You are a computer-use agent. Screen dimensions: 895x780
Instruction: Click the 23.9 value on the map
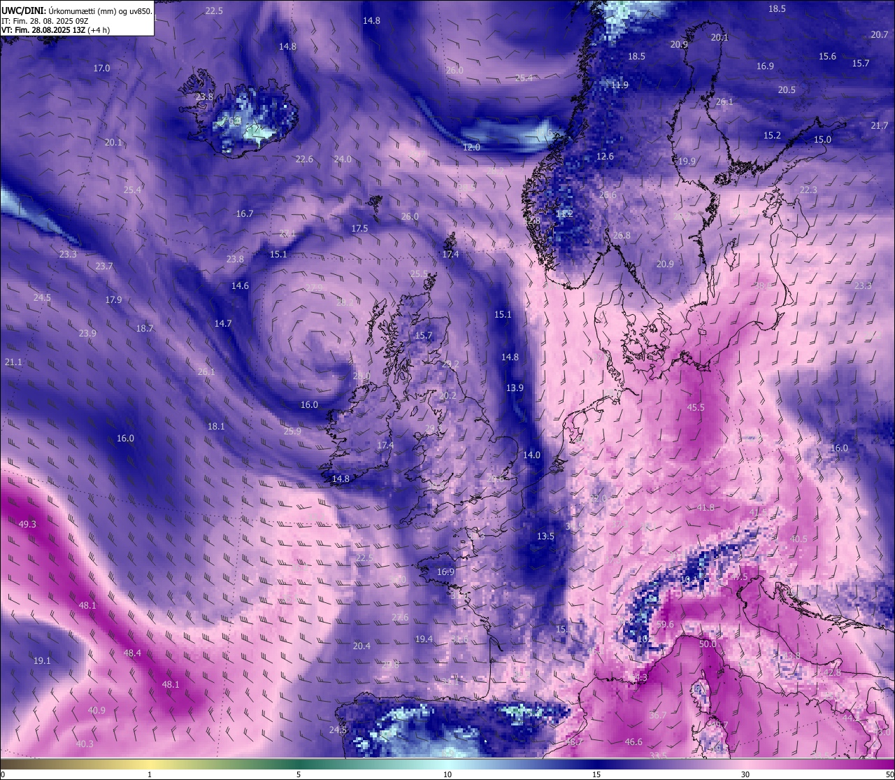click(87, 333)
